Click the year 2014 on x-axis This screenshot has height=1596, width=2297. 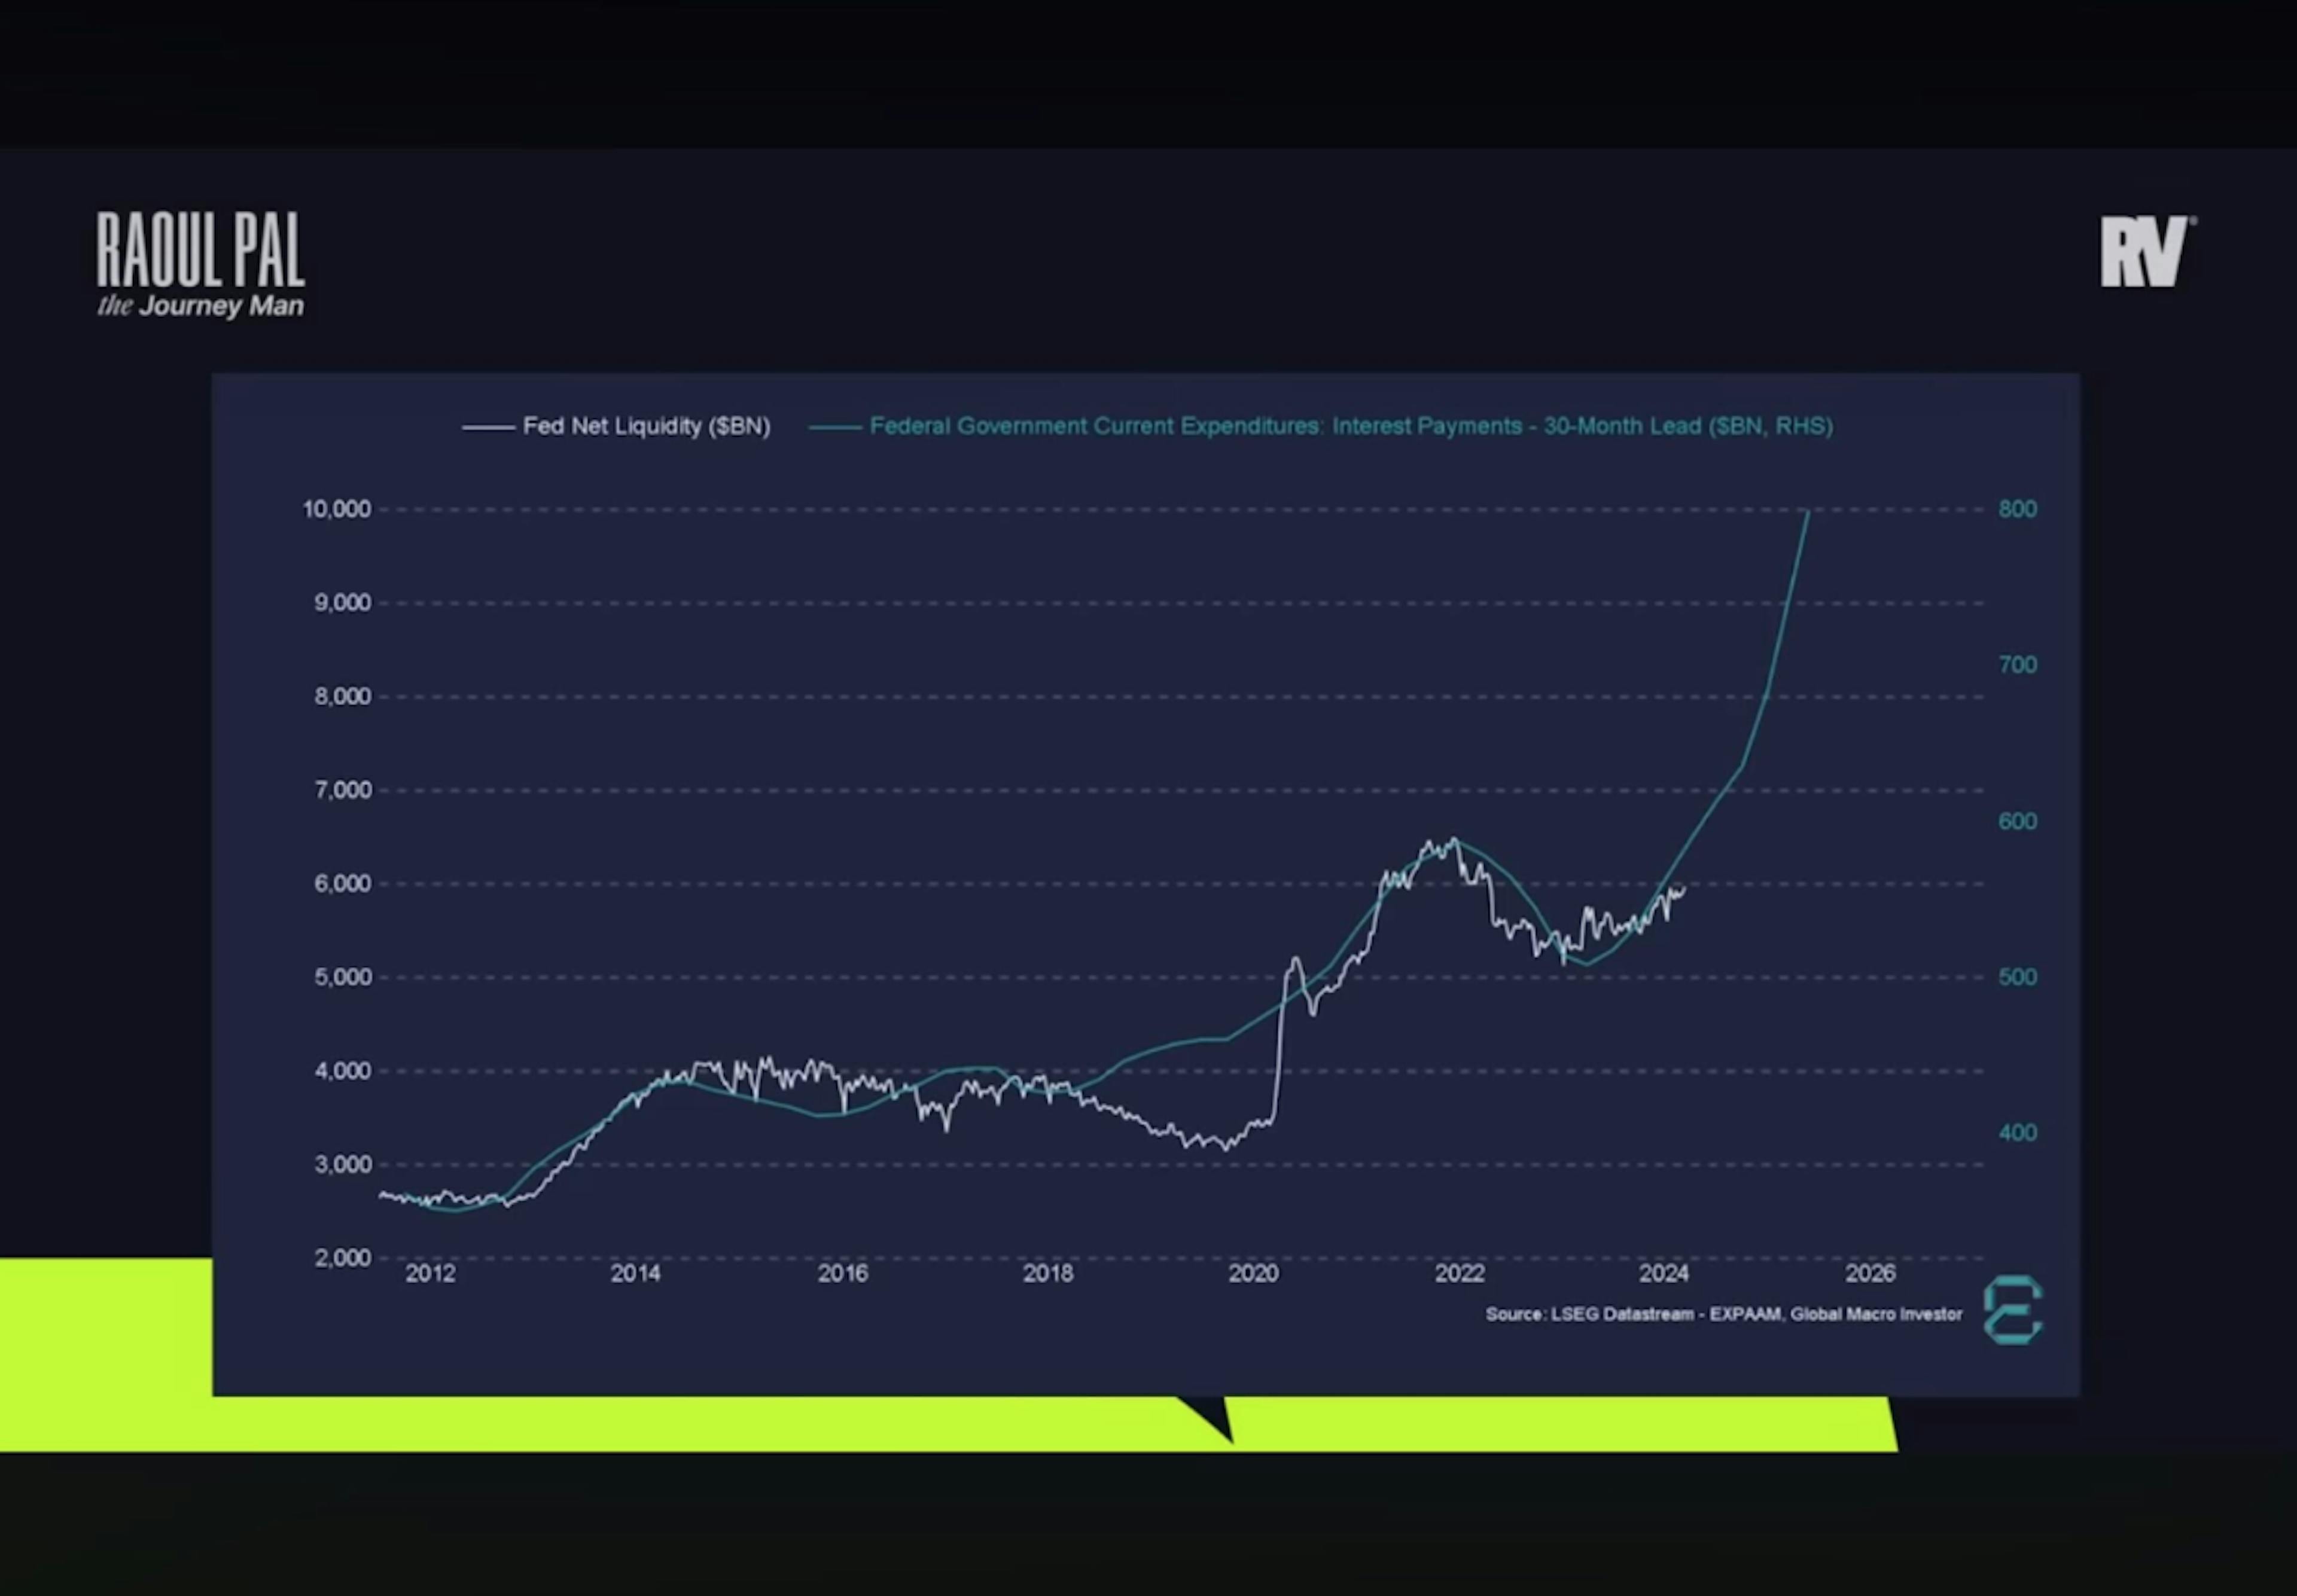pyautogui.click(x=635, y=1273)
